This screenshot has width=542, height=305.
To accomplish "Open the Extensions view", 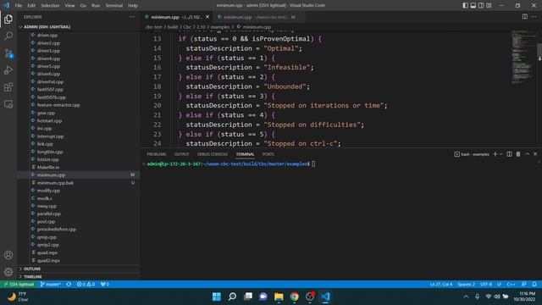I will [8, 87].
